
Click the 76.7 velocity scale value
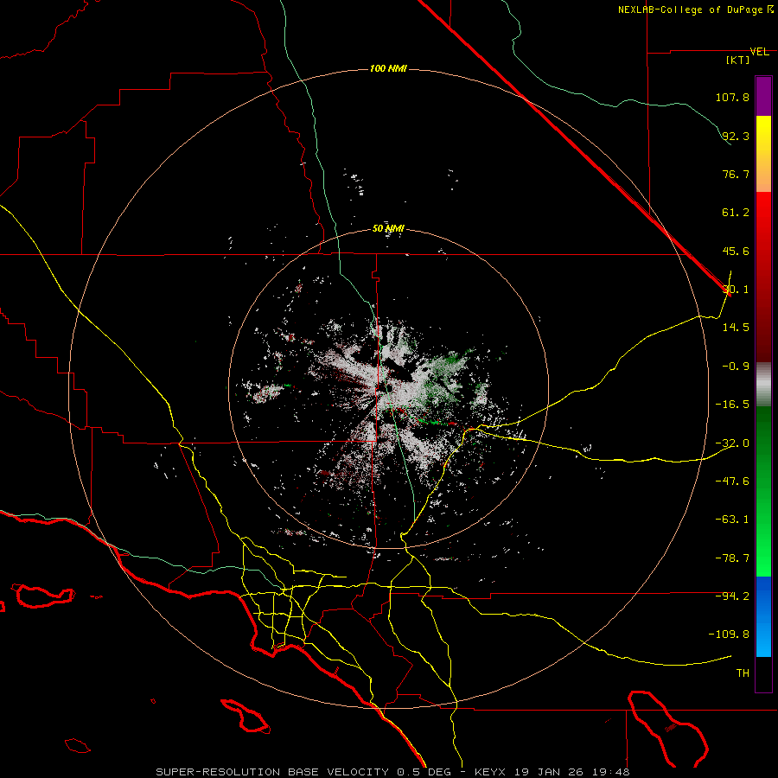click(x=736, y=174)
